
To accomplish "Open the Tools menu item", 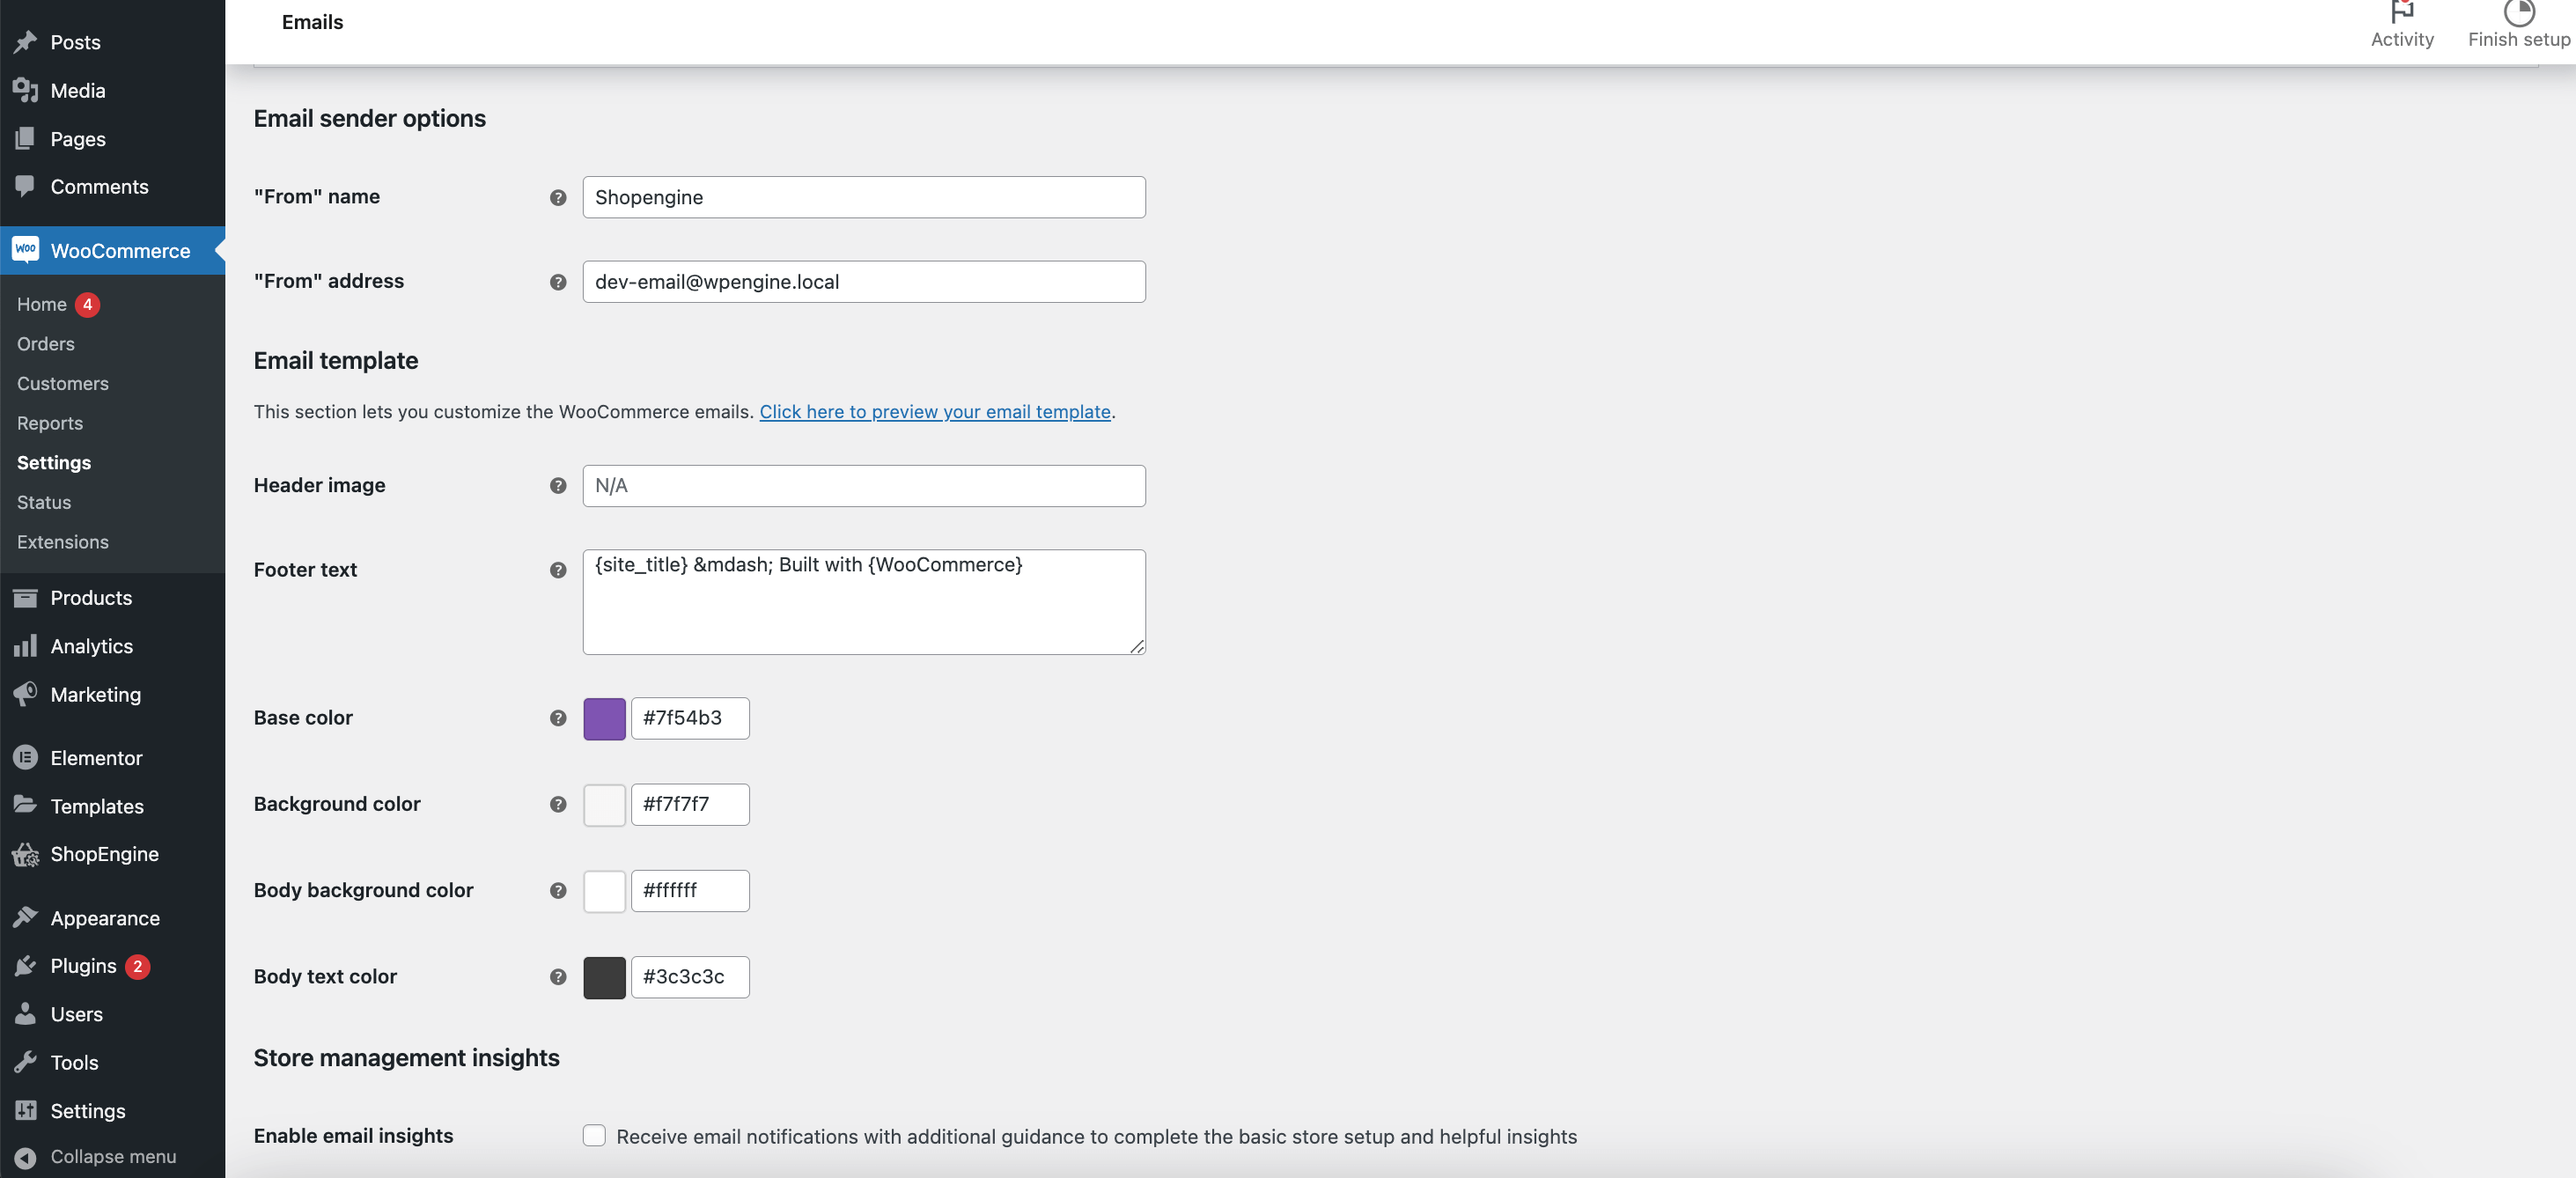I will point(74,1062).
